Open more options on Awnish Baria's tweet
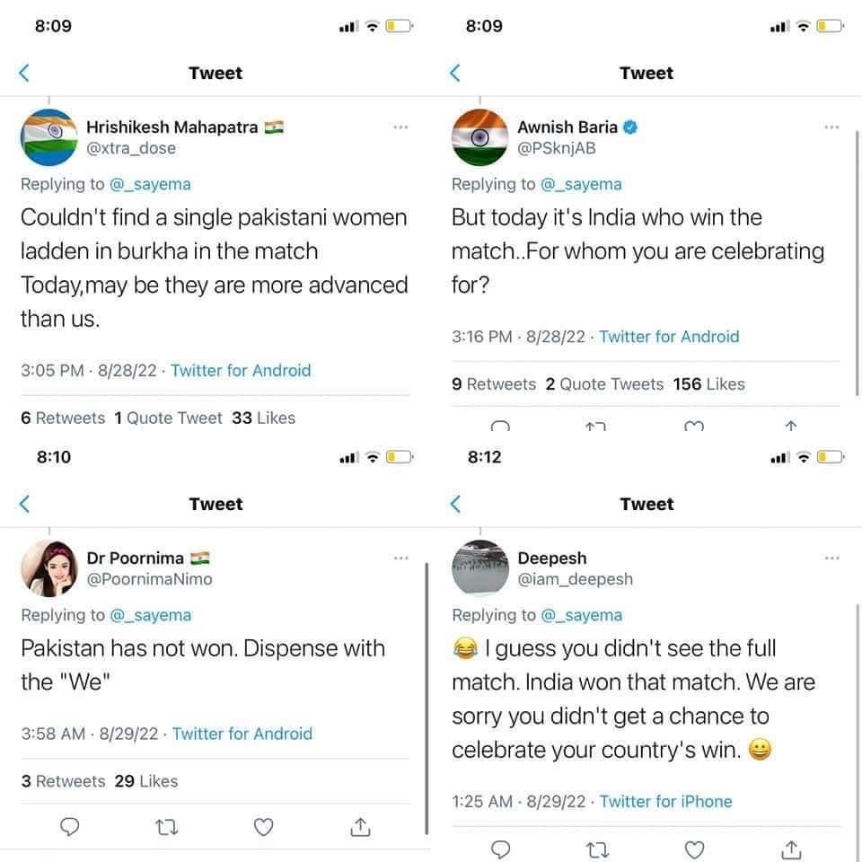This screenshot has height=862, width=862. click(x=831, y=128)
